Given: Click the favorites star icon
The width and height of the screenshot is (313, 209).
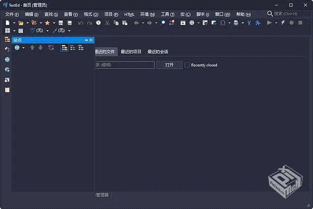Looking at the screenshot, I should coord(47,23).
